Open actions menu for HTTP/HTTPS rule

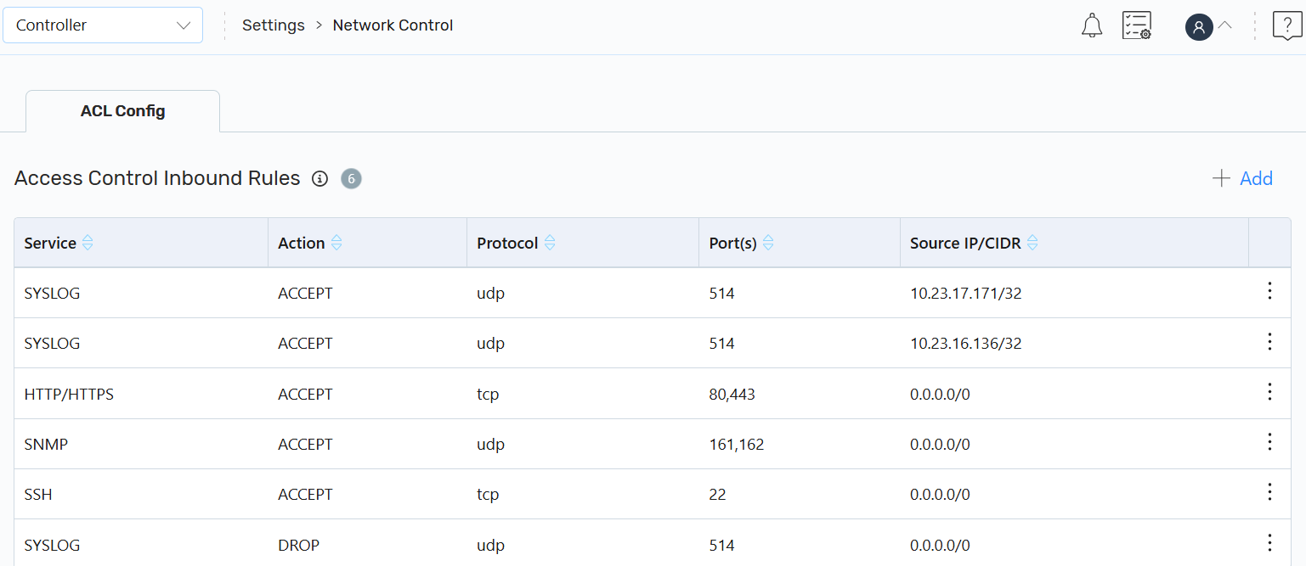1269,392
